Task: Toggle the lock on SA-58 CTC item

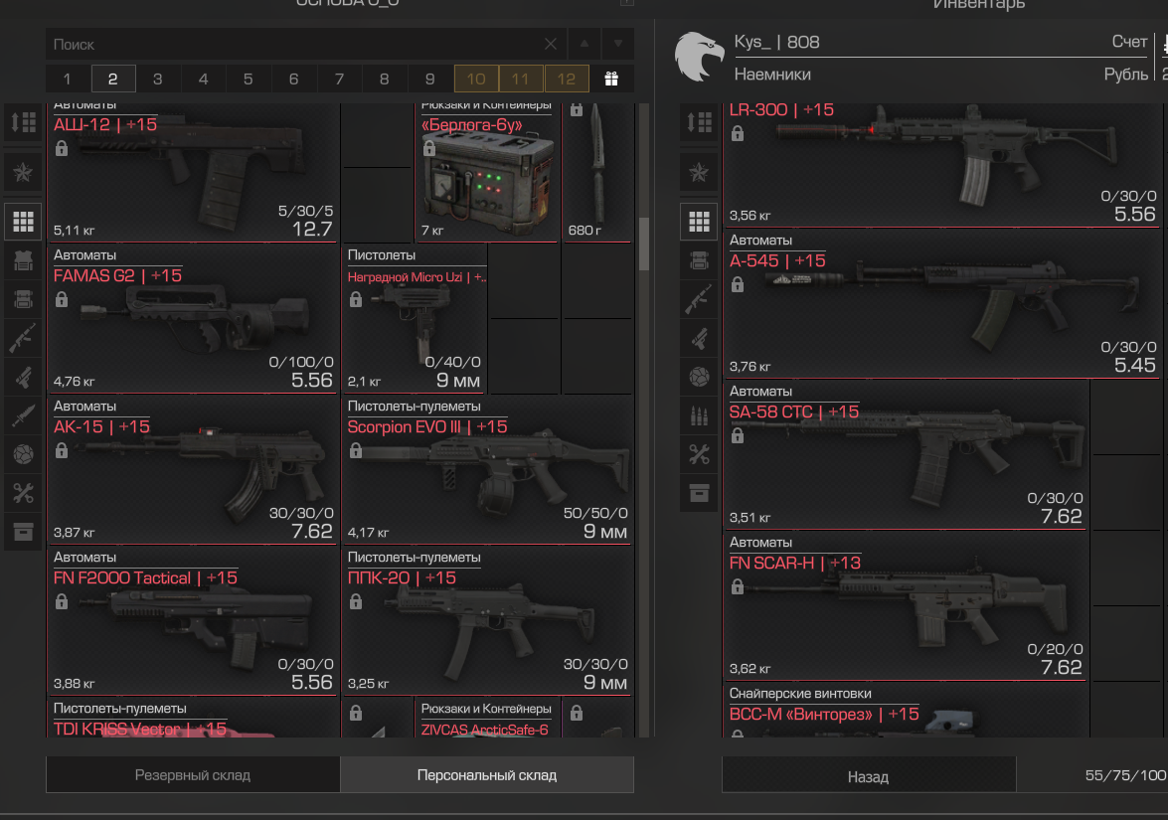Action: [738, 435]
